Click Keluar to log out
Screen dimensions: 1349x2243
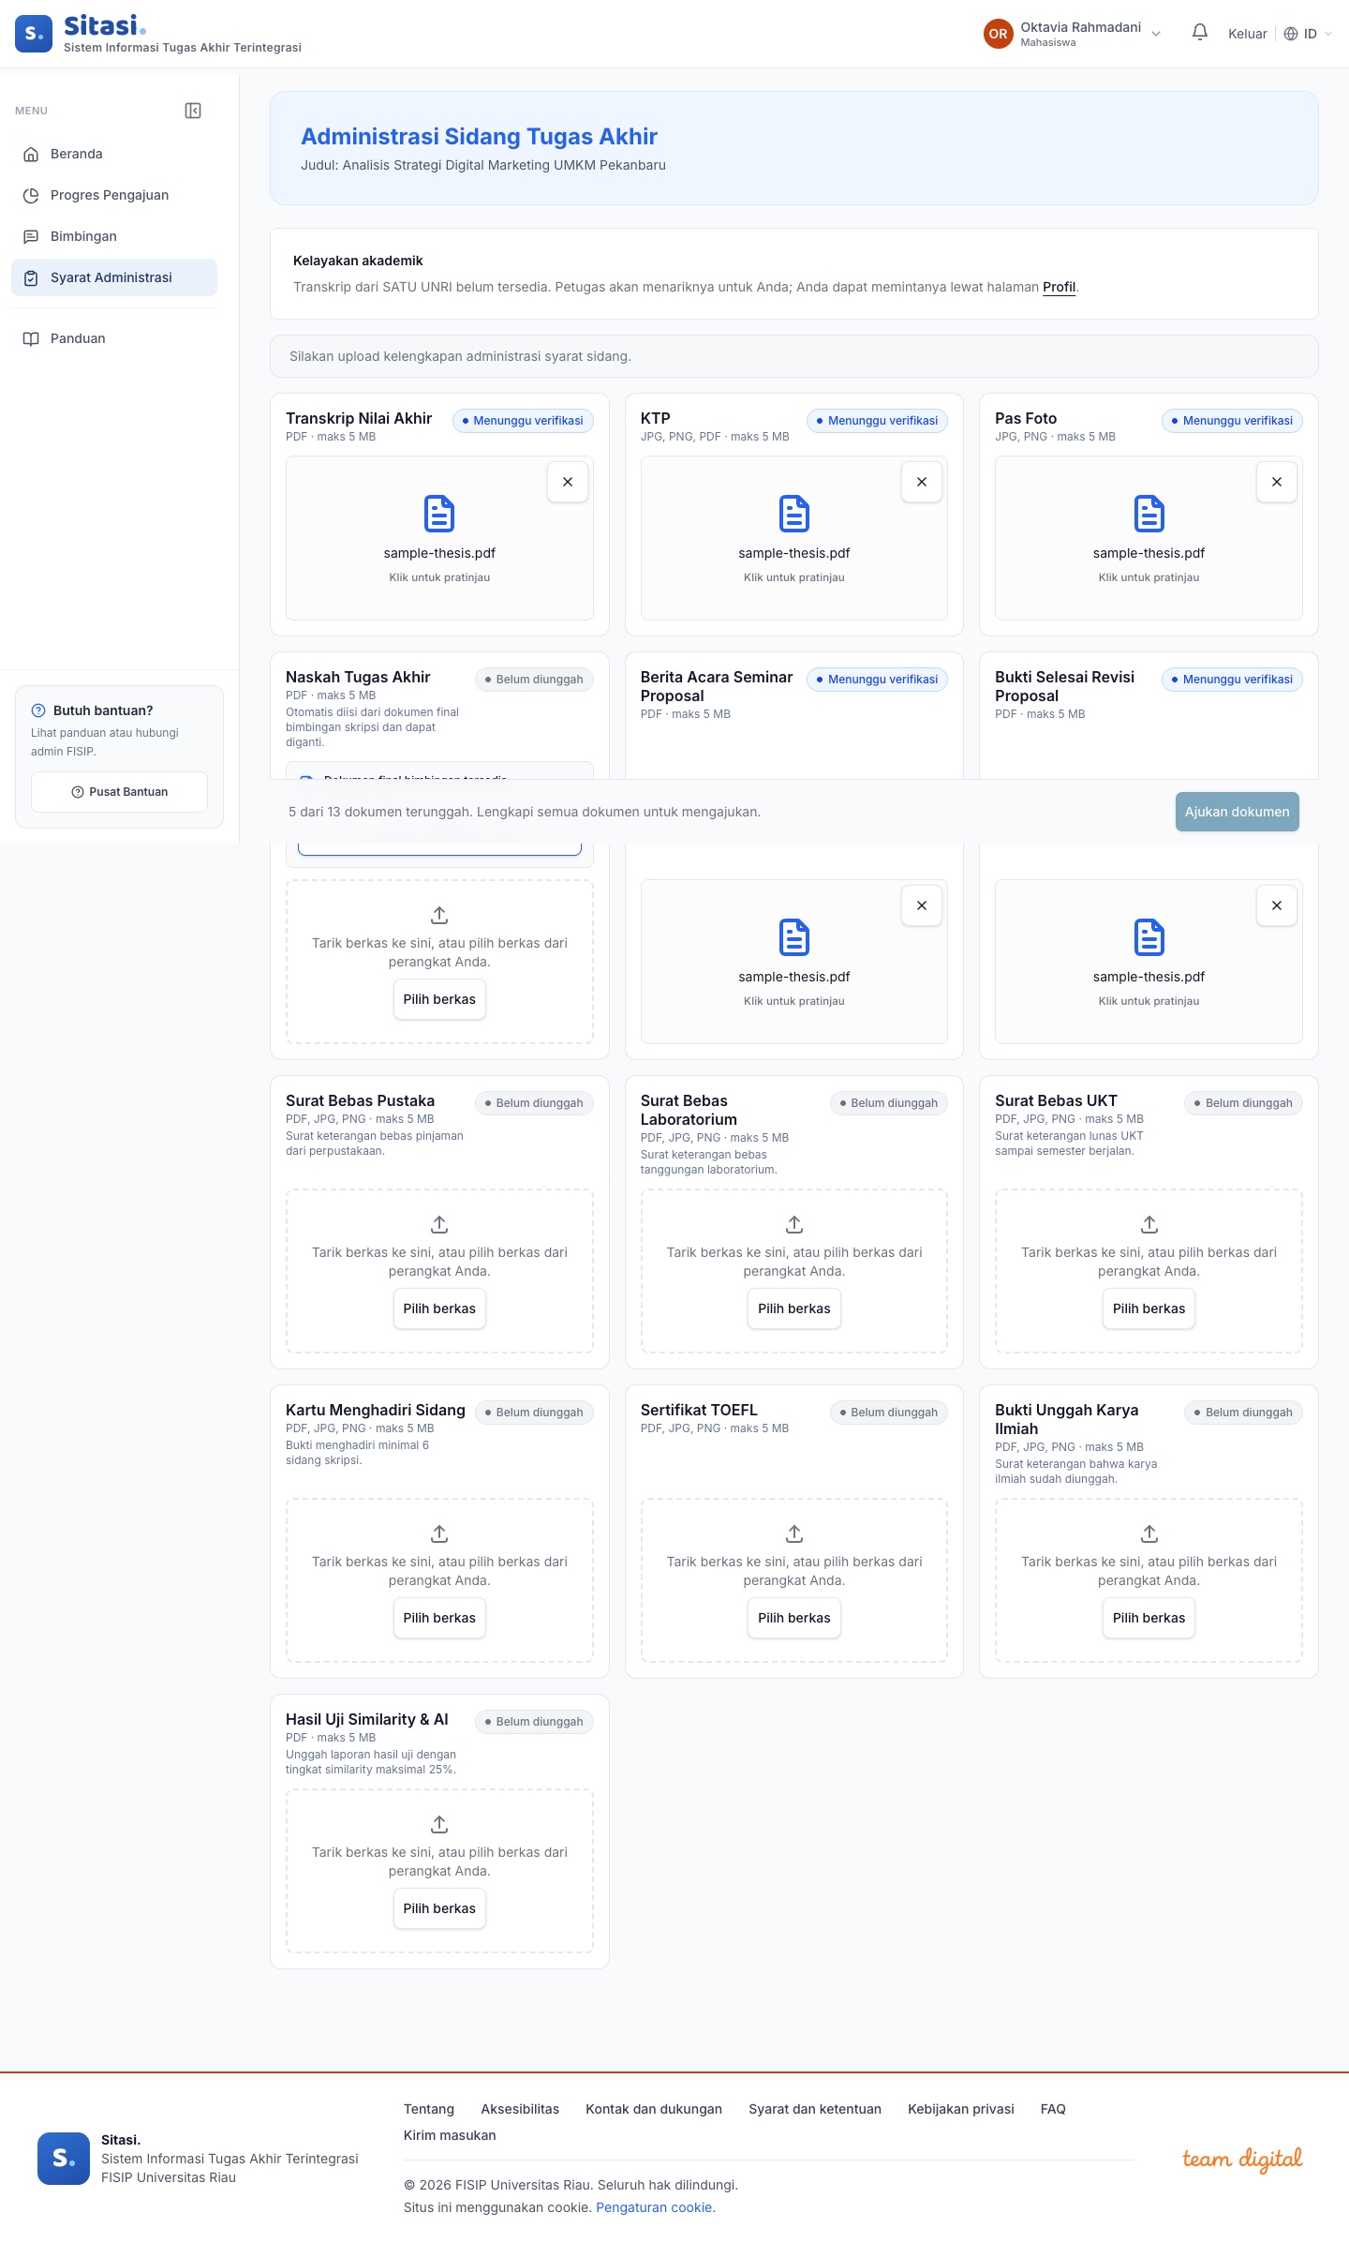[x=1248, y=34]
